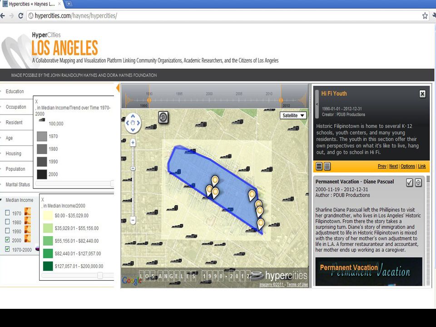Expand the Education category
Image resolution: width=436 pixels, height=327 pixels.
(15, 91)
